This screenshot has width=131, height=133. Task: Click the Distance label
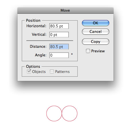point(38,47)
